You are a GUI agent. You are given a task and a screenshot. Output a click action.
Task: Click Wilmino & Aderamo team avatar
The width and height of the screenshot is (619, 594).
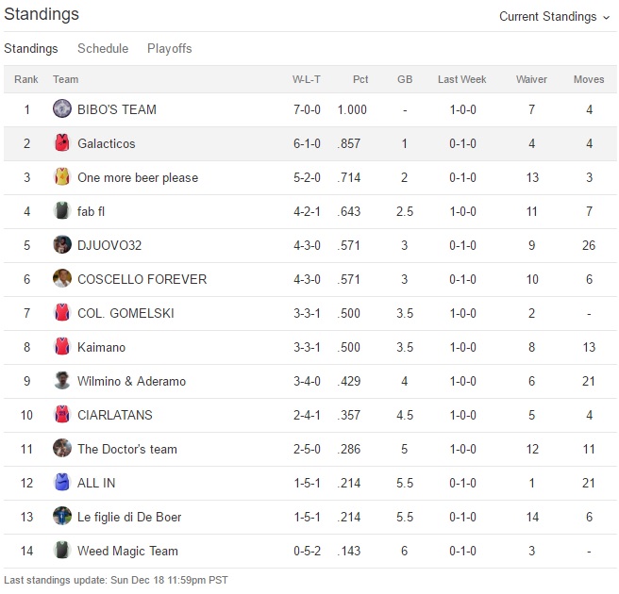pos(62,381)
